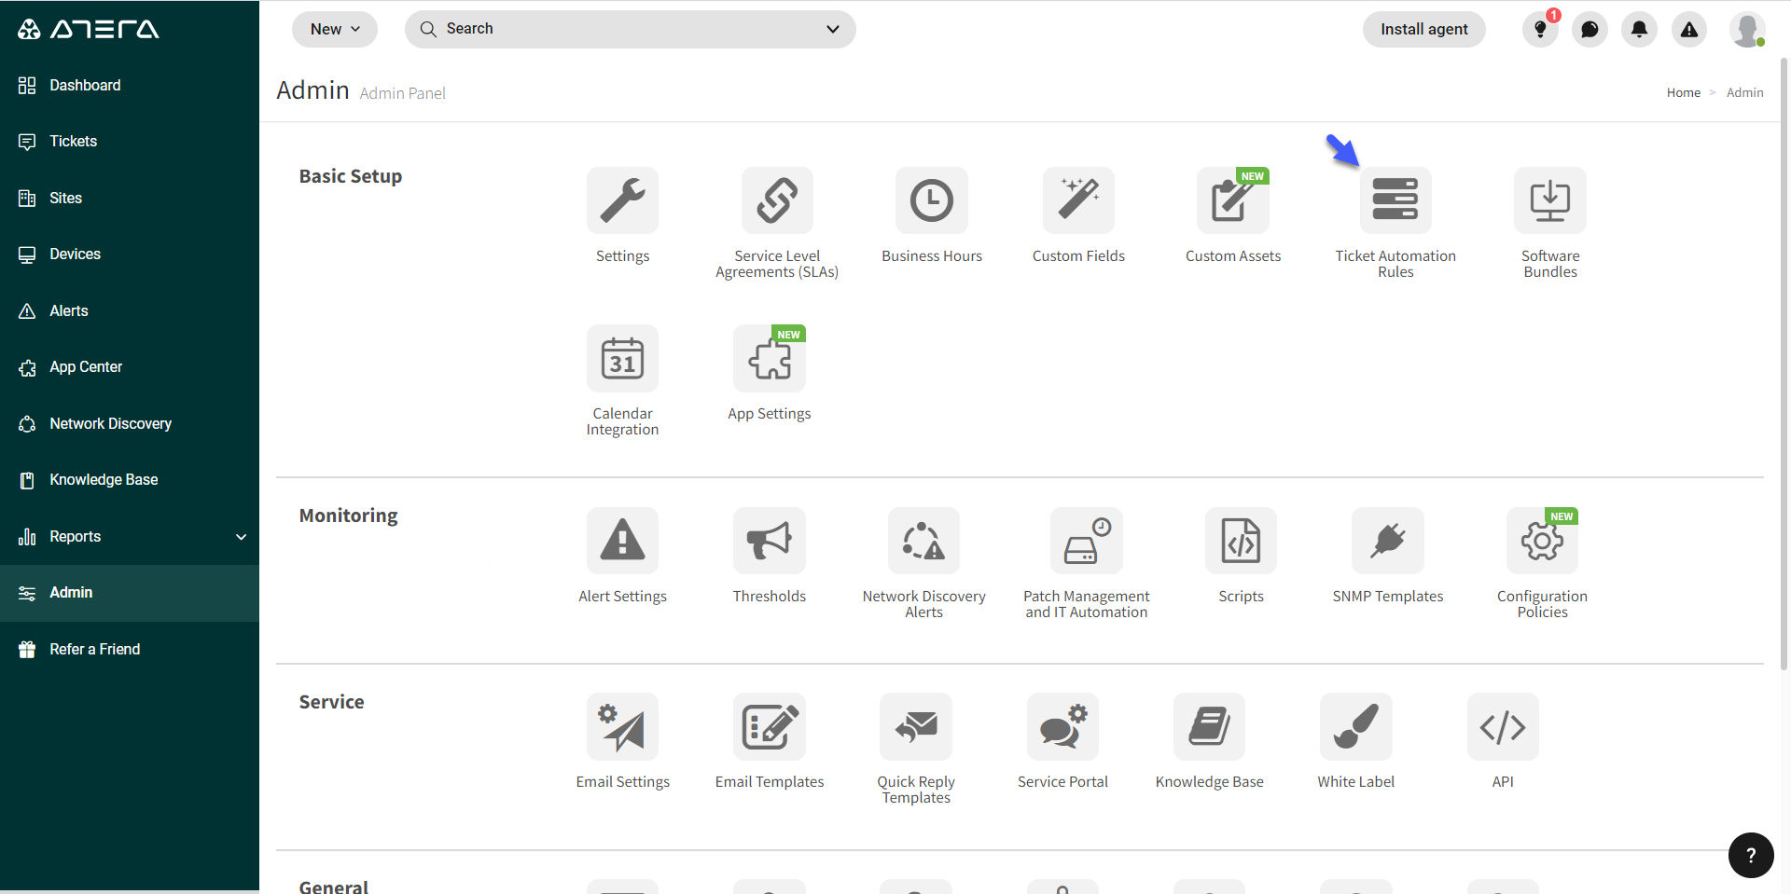Click the notifications bell icon
The image size is (1791, 894).
1639,30
